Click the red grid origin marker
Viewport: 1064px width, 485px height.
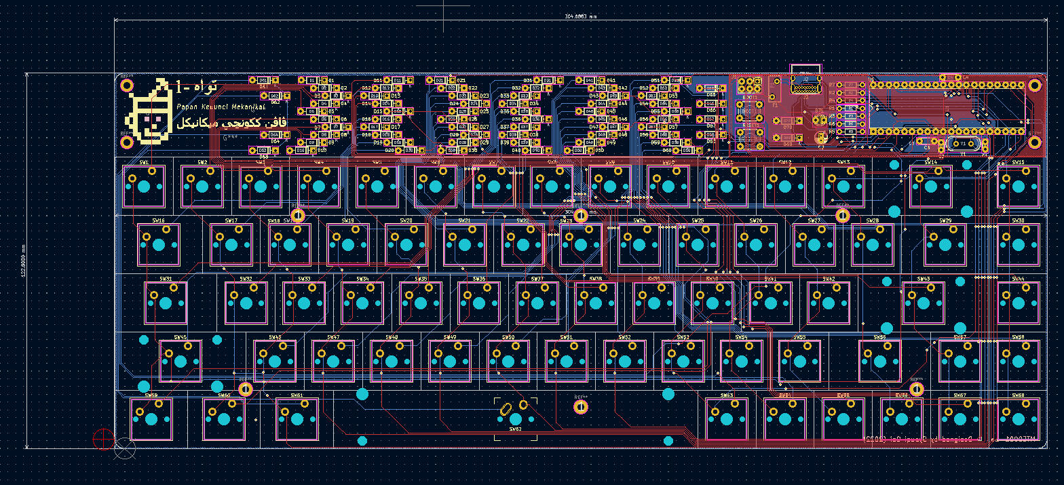tap(104, 439)
